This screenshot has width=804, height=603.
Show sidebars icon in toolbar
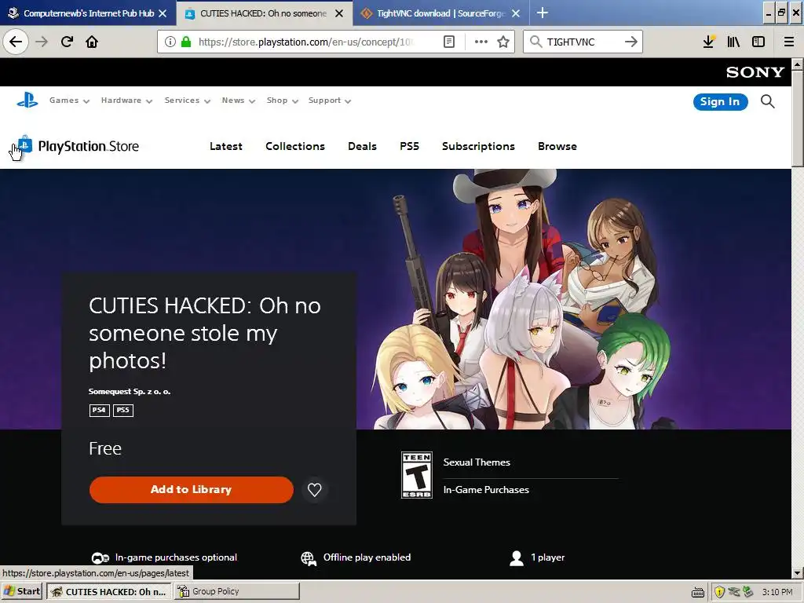758,42
